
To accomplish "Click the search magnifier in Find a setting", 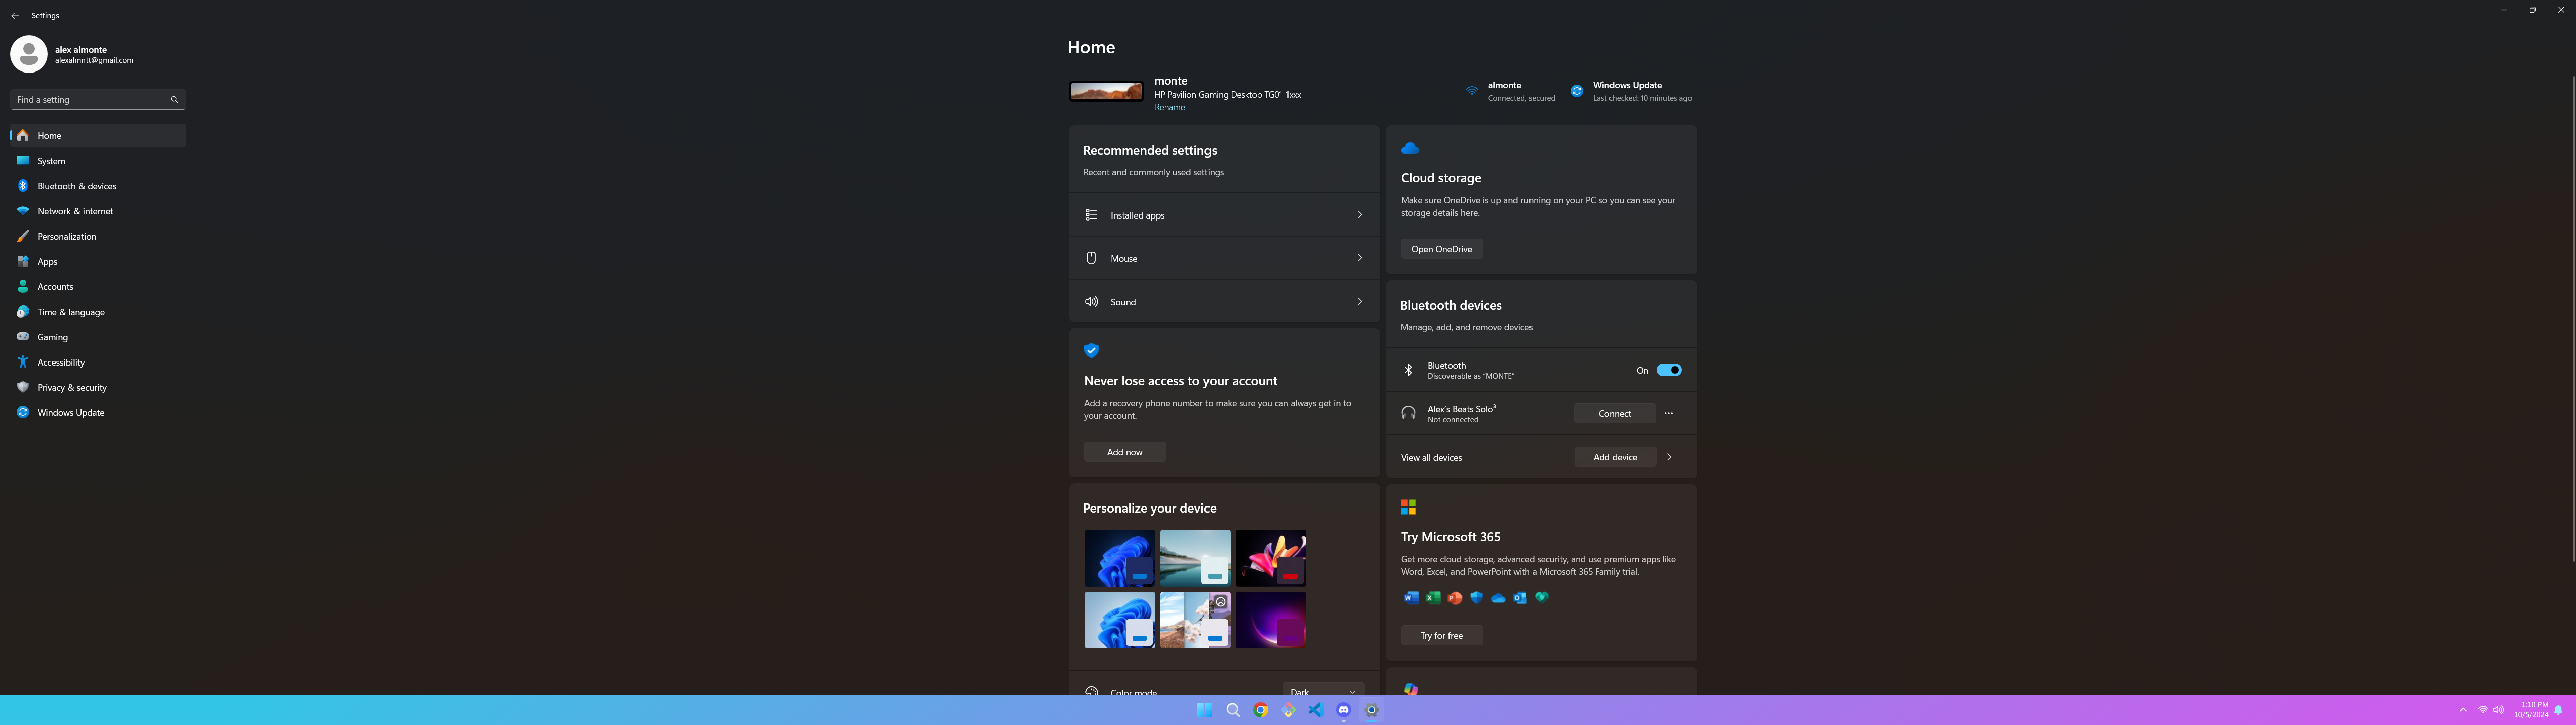I will click(174, 99).
